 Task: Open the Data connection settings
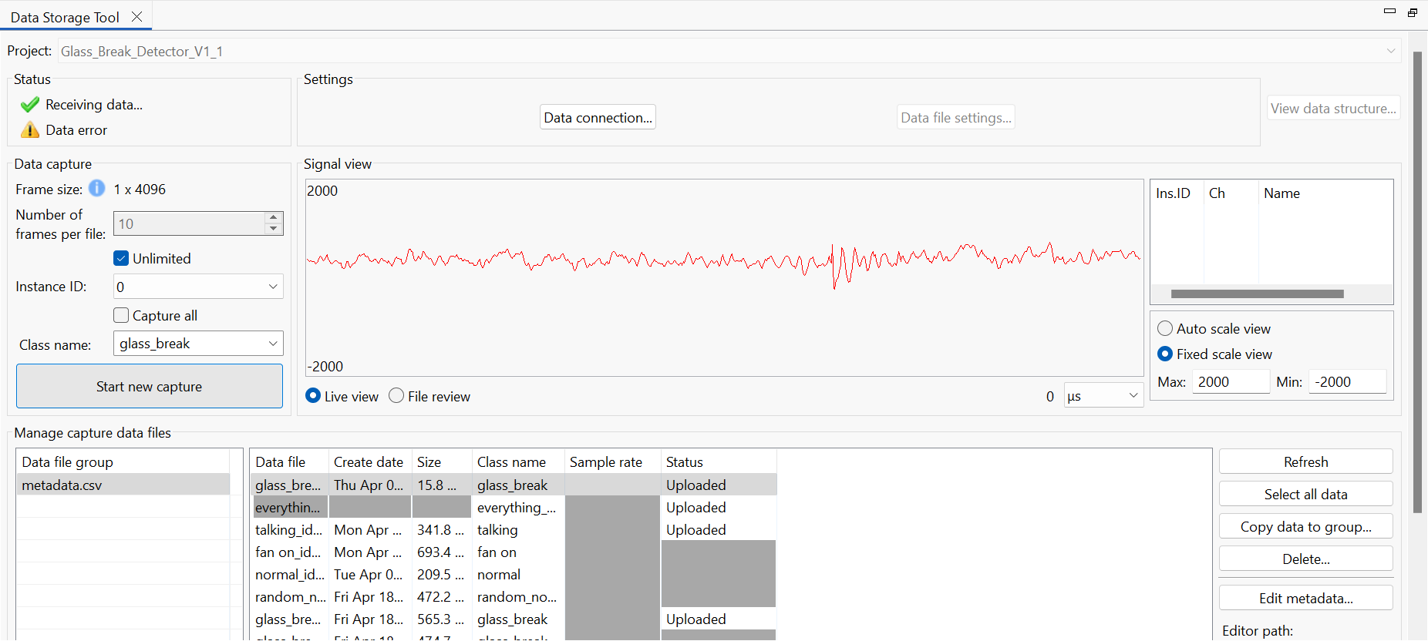point(598,118)
